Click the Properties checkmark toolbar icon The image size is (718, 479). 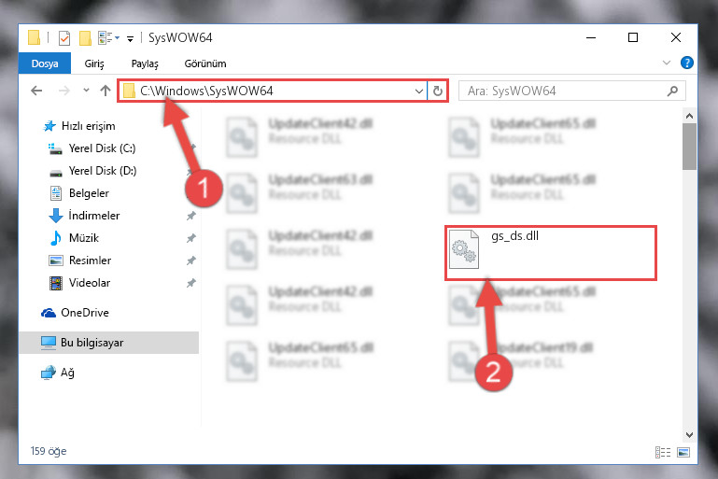64,38
